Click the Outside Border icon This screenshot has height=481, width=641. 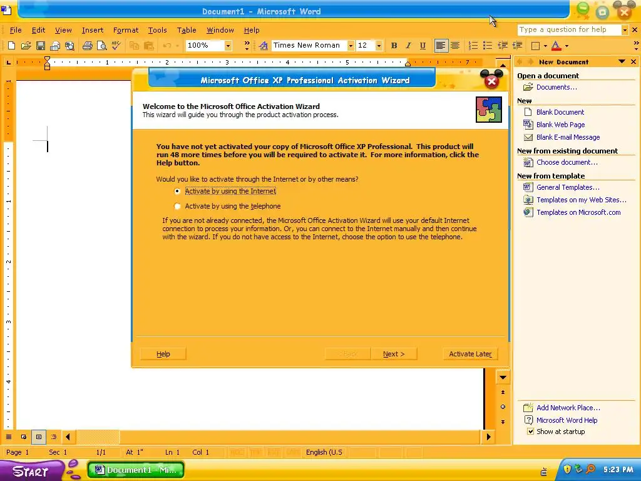(535, 46)
